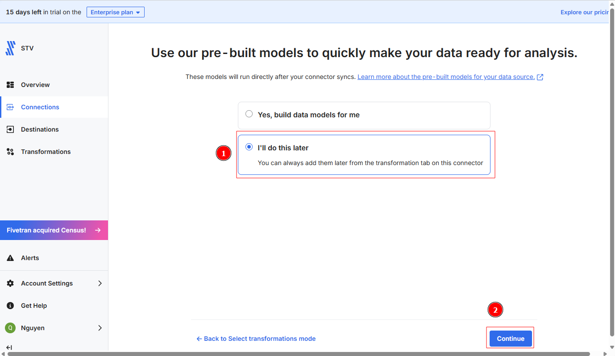The height and width of the screenshot is (356, 615).
Task: Collapse the sidebar with arrow icon
Action: click(x=9, y=348)
